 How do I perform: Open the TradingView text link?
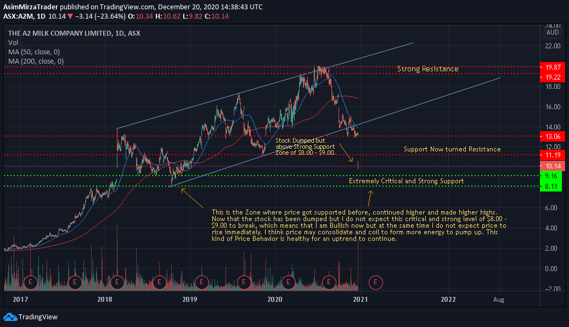pos(38,317)
